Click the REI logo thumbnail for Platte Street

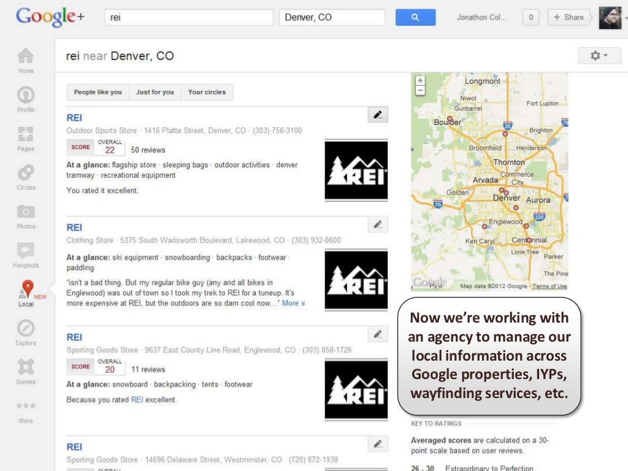pyautogui.click(x=356, y=170)
